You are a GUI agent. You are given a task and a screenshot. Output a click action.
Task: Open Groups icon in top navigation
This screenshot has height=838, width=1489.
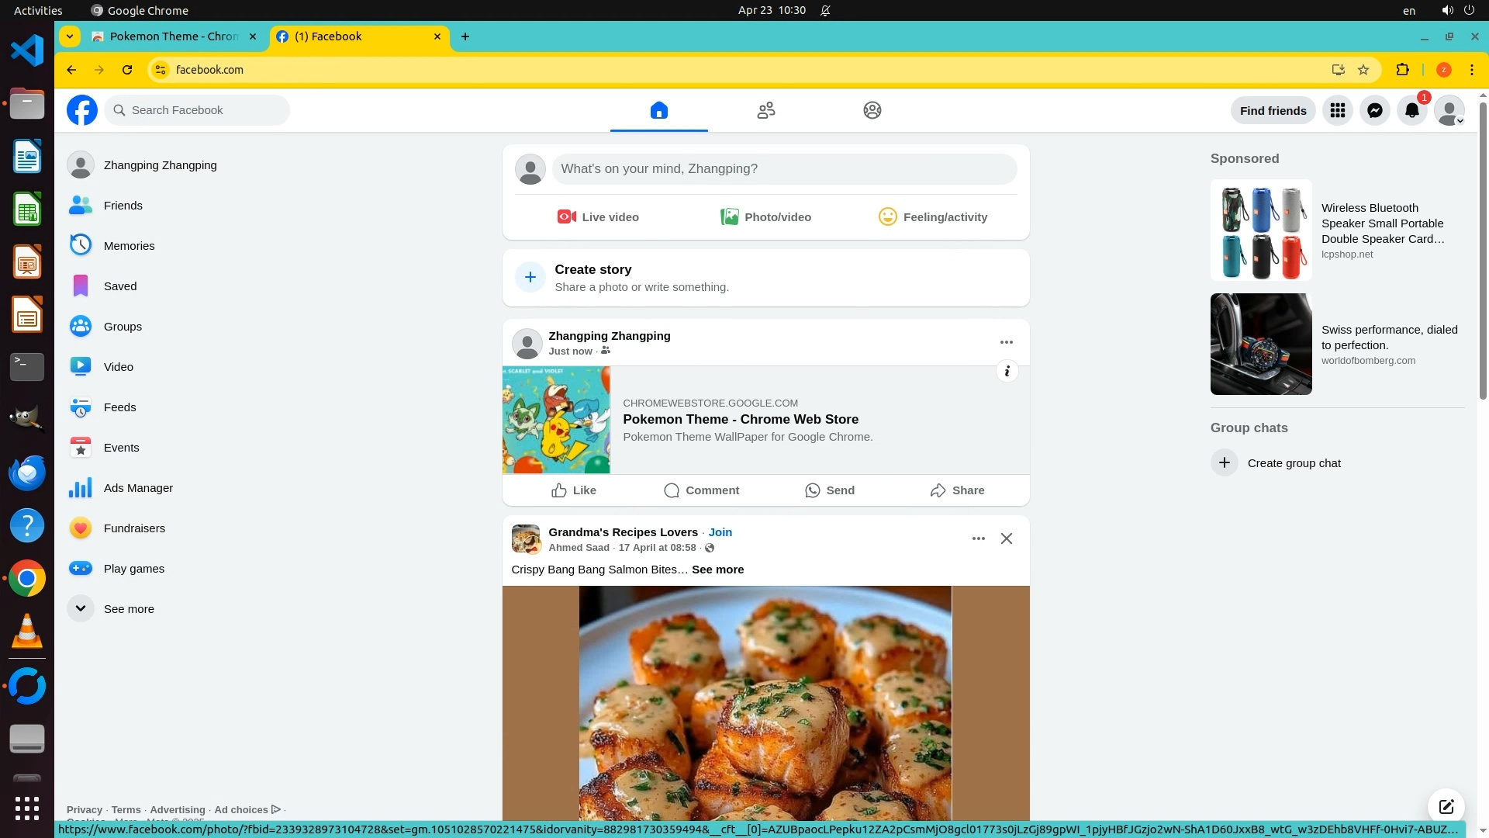872,110
